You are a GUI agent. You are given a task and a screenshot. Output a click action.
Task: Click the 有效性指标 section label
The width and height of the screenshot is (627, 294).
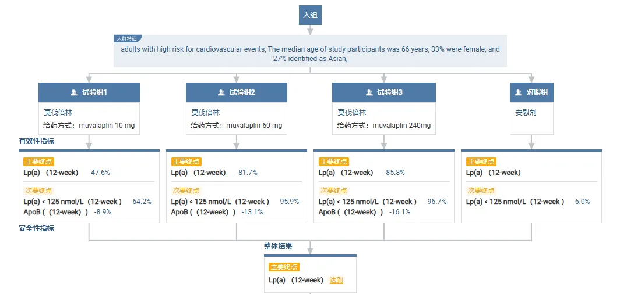click(36, 141)
